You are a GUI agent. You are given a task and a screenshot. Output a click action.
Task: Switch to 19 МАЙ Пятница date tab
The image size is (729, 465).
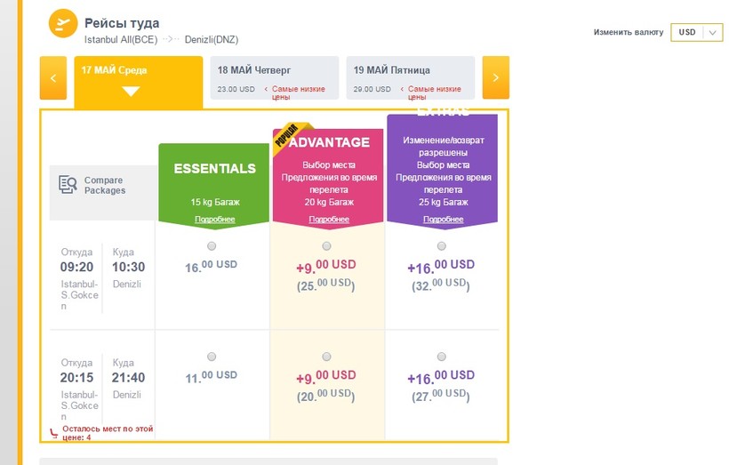(411, 77)
